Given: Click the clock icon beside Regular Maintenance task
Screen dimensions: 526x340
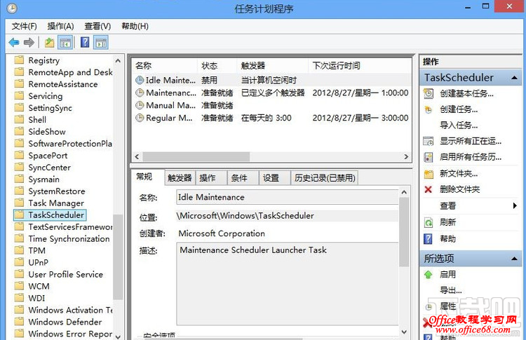Looking at the screenshot, I should (x=140, y=118).
